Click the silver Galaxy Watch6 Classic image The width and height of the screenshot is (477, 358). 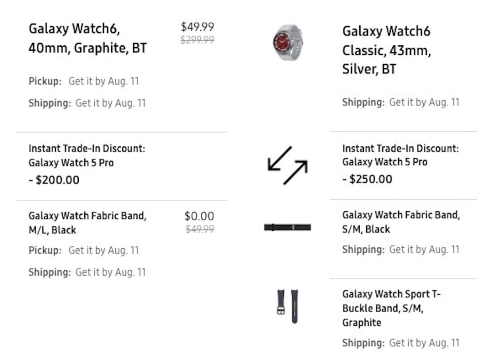click(x=287, y=42)
